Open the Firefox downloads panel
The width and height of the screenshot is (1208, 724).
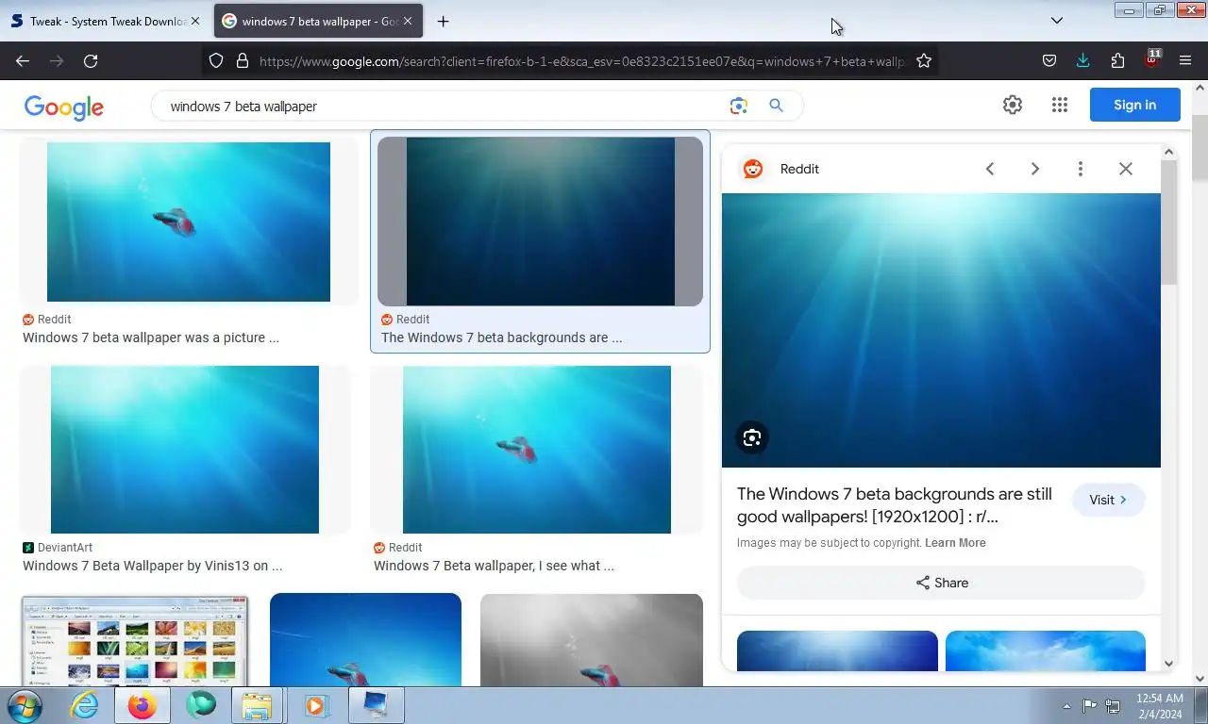coord(1082,60)
